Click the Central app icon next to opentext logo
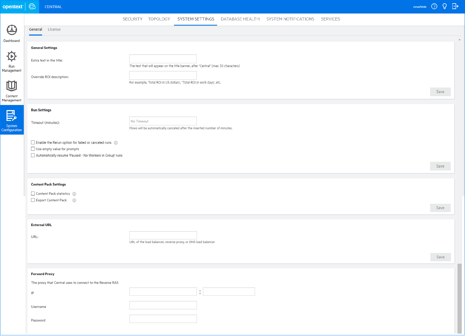 click(32, 7)
